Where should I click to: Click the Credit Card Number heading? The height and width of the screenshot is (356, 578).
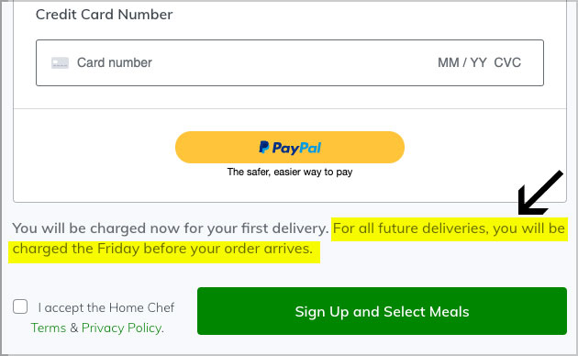pos(104,15)
